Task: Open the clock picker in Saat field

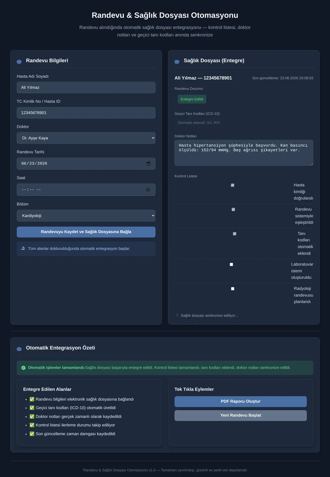Action: [148, 190]
